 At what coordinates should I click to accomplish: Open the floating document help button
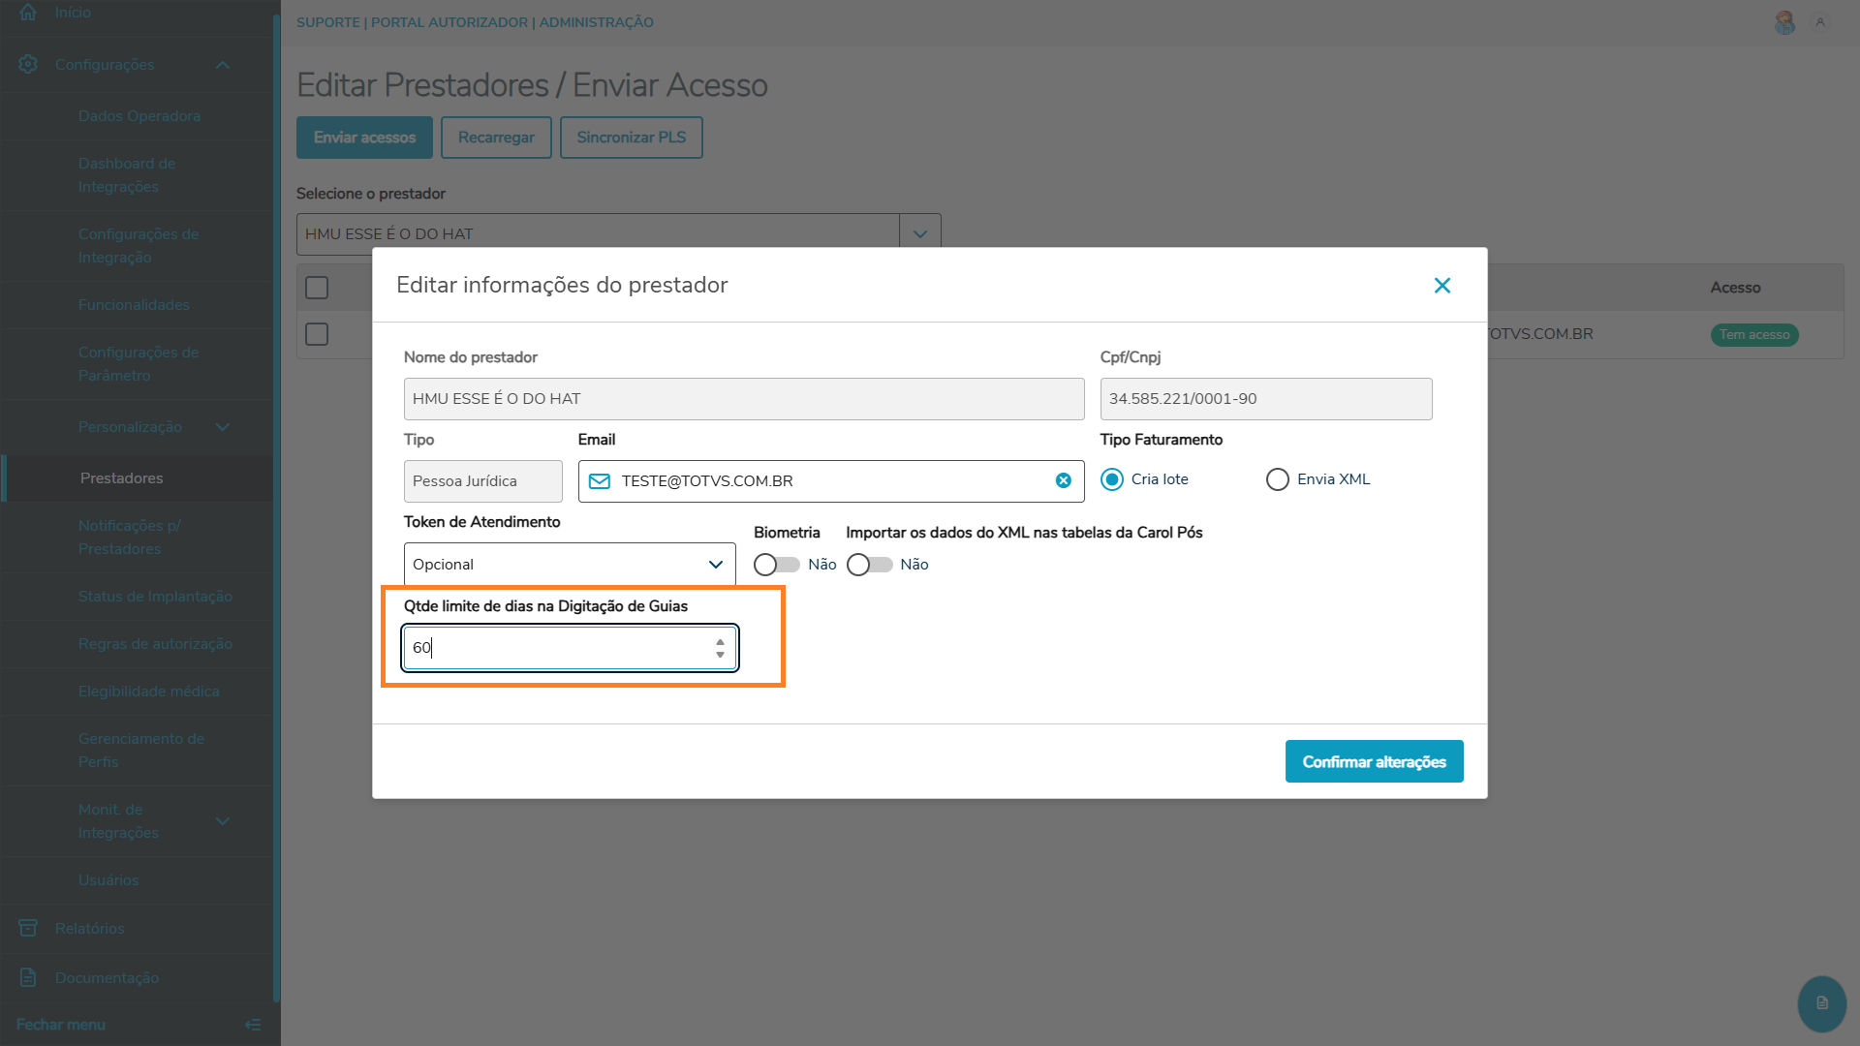pos(1821,1003)
